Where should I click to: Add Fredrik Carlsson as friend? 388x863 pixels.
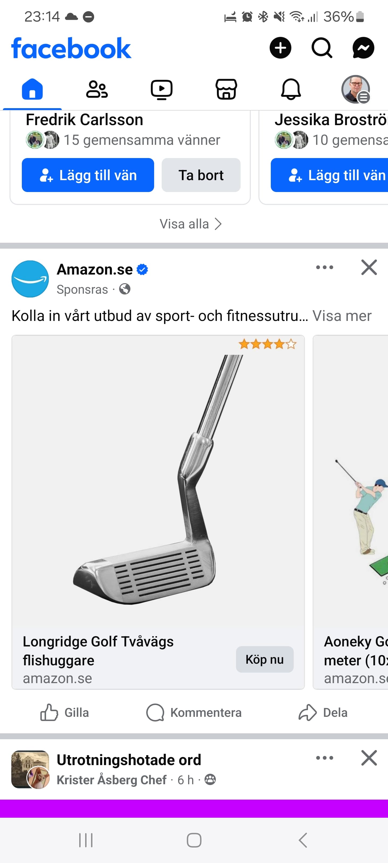tap(88, 175)
